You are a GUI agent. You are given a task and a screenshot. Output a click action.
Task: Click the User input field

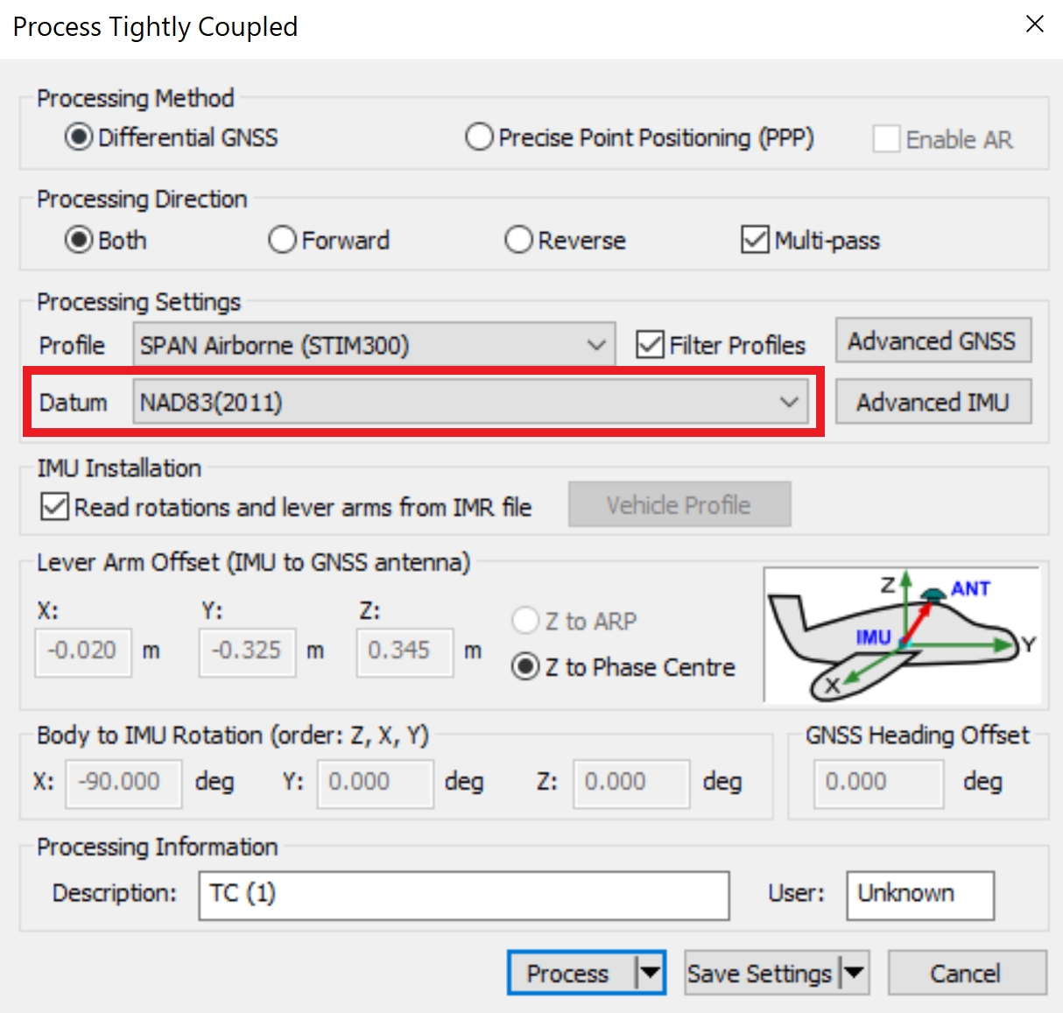click(x=919, y=895)
